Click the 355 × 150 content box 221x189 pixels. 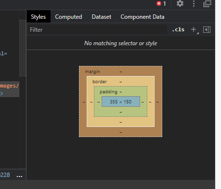(x=121, y=101)
